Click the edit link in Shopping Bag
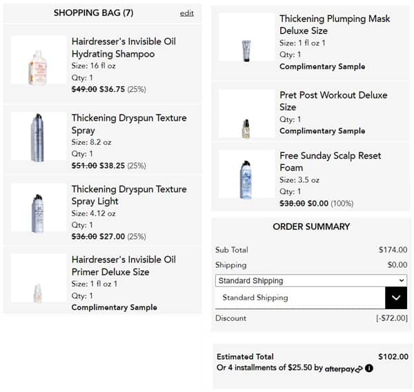The image size is (414, 392). [186, 12]
